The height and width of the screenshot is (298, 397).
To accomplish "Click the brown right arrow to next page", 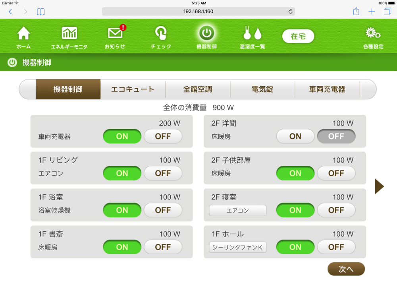I will (379, 186).
